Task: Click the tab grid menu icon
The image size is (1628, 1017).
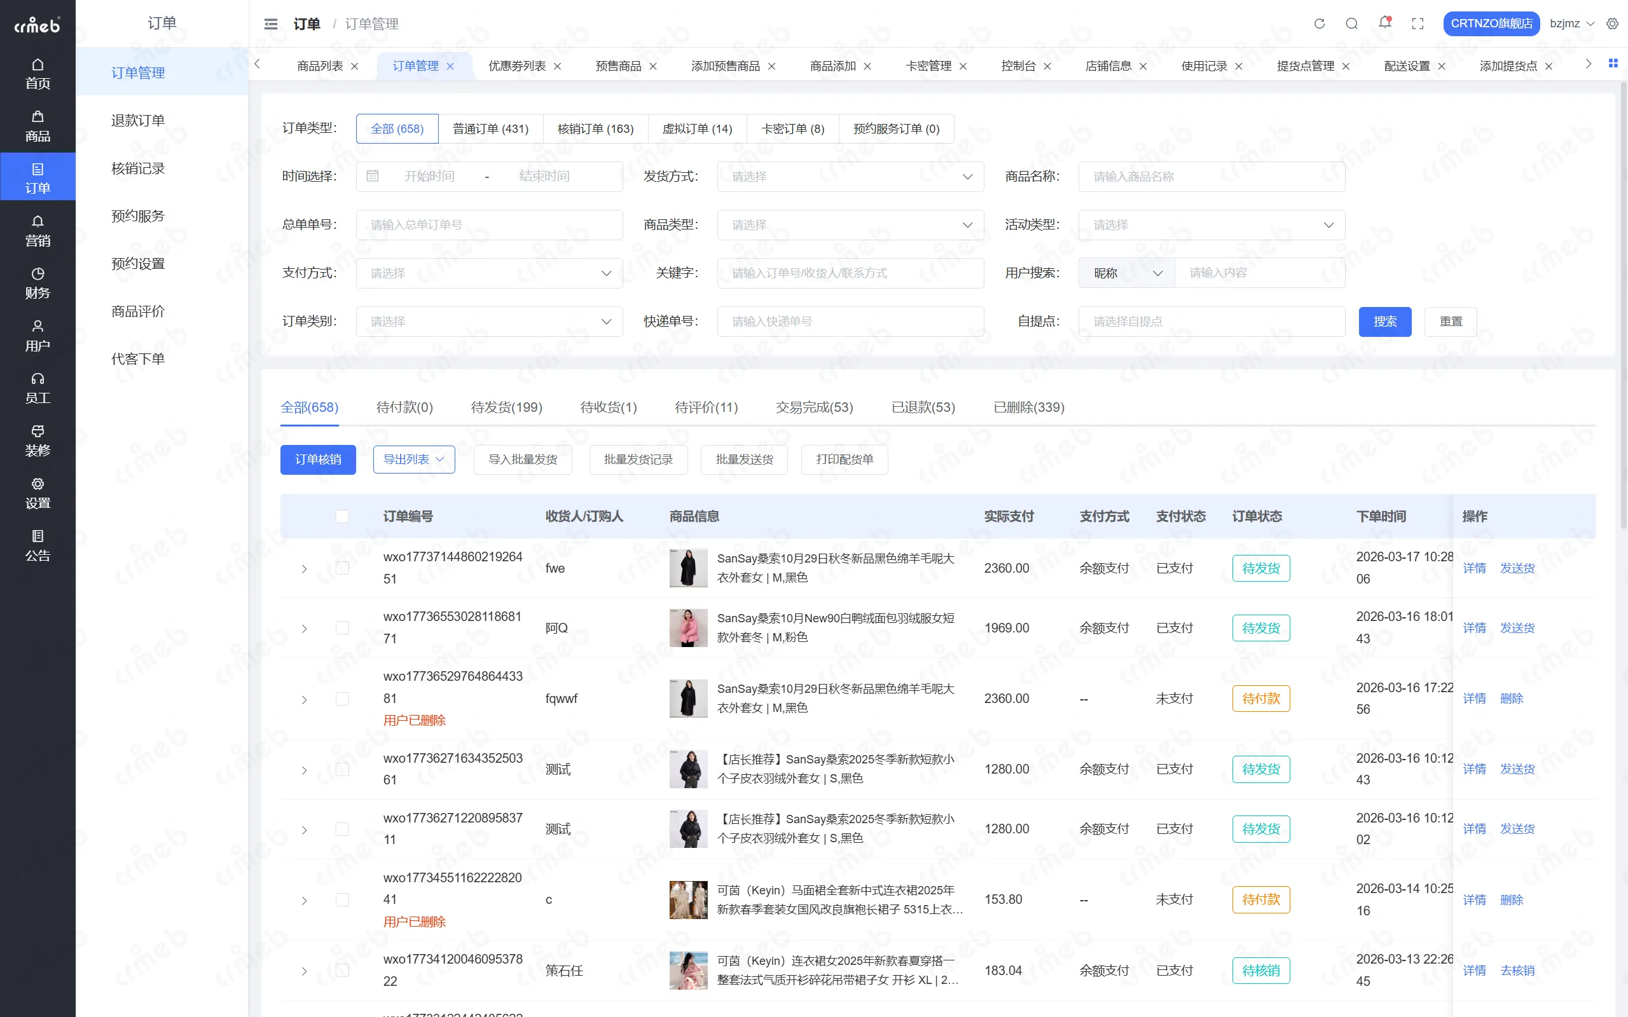Action: pos(1613,63)
